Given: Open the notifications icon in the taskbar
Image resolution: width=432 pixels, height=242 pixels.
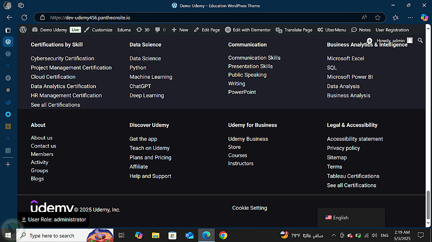Looking at the screenshot, I should coord(421,236).
